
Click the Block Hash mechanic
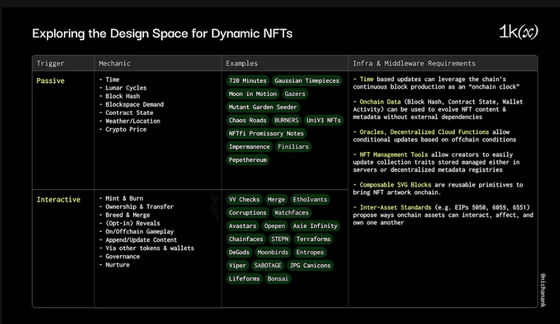coord(123,96)
